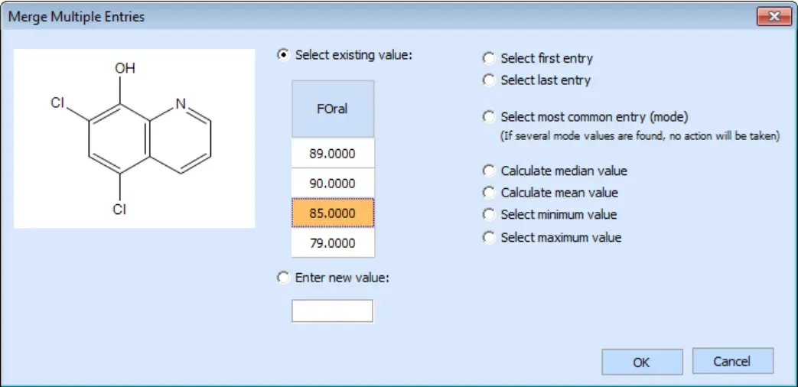This screenshot has height=387, width=798.
Task: Select the 89.0000 value cell
Action: click(x=333, y=154)
